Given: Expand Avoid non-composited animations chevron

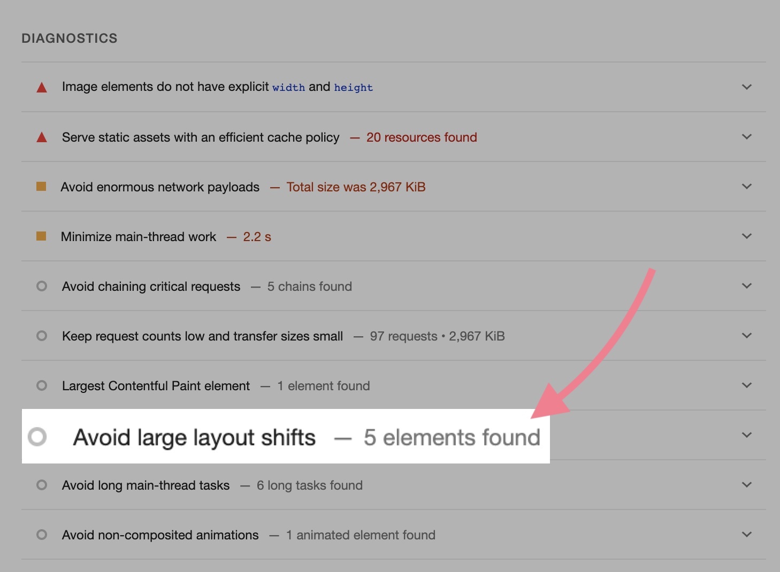Looking at the screenshot, I should (747, 535).
